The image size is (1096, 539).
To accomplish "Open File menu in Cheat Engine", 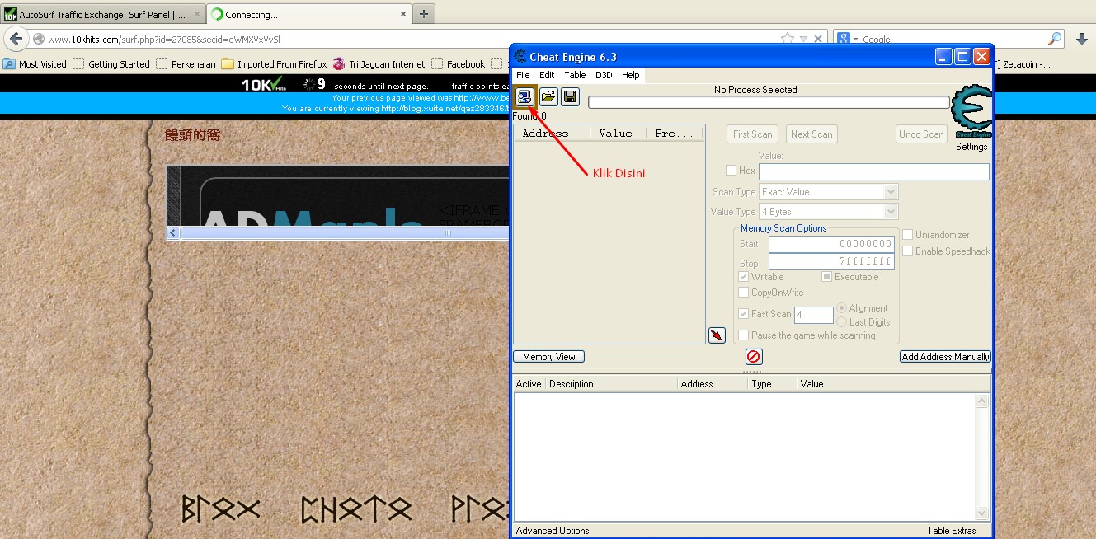I will click(x=523, y=75).
